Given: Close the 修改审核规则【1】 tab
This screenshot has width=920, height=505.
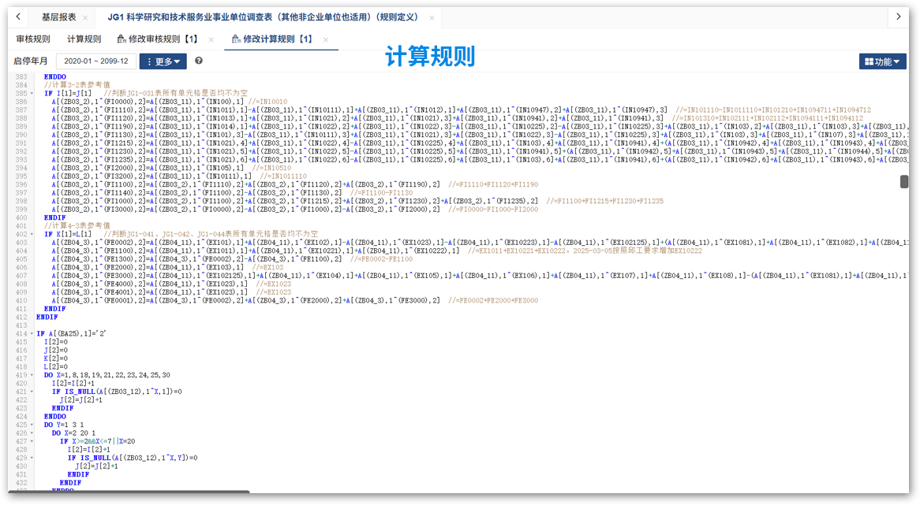Looking at the screenshot, I should pyautogui.click(x=211, y=39).
